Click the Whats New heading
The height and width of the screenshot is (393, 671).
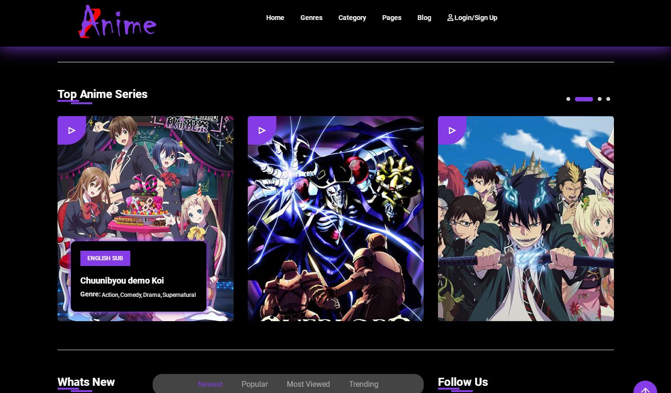tap(86, 382)
